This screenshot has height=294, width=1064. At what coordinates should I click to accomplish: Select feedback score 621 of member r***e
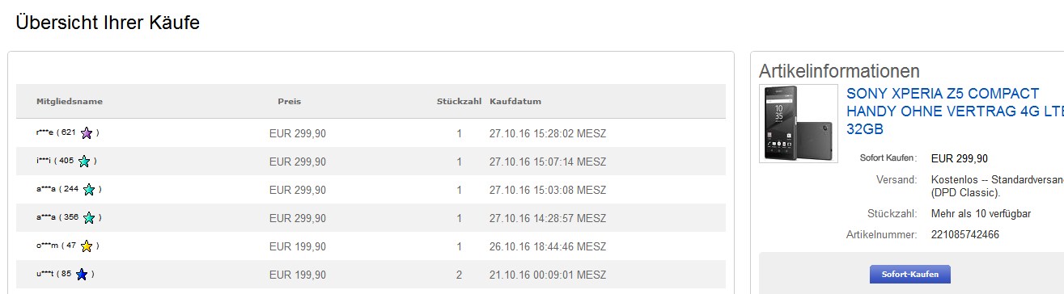click(69, 133)
